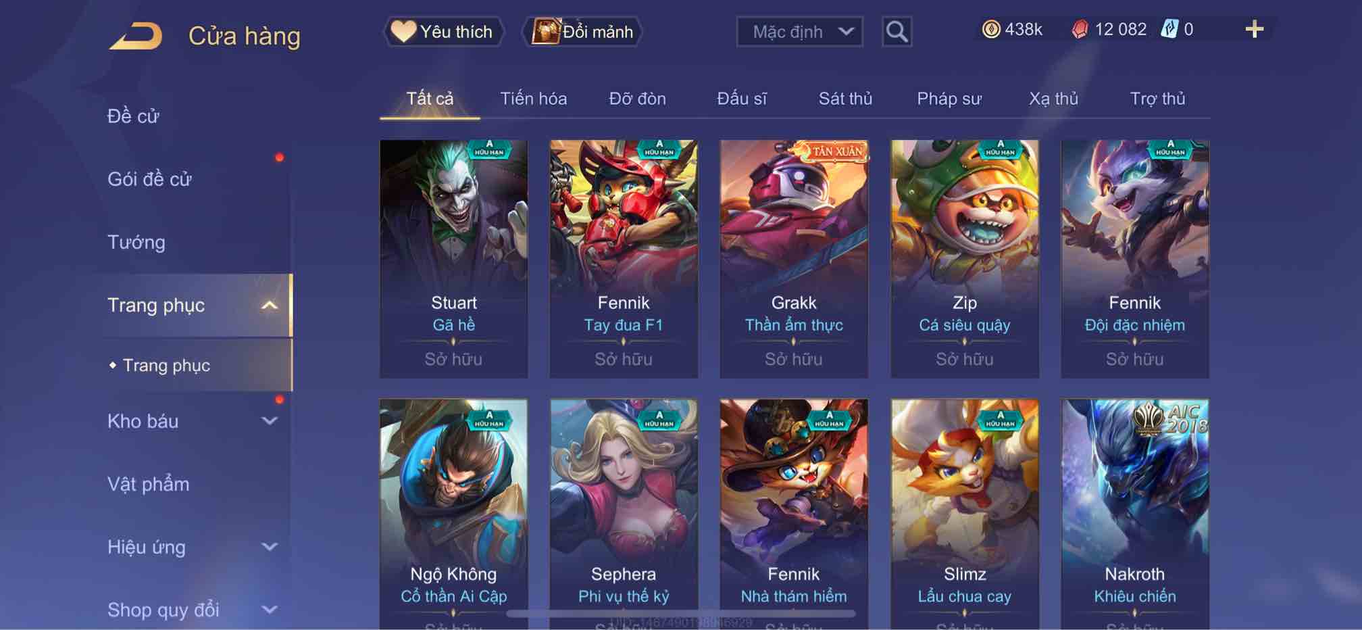Viewport: 1362px width, 630px height.
Task: Go to Gói đề cử menu
Action: tap(149, 179)
